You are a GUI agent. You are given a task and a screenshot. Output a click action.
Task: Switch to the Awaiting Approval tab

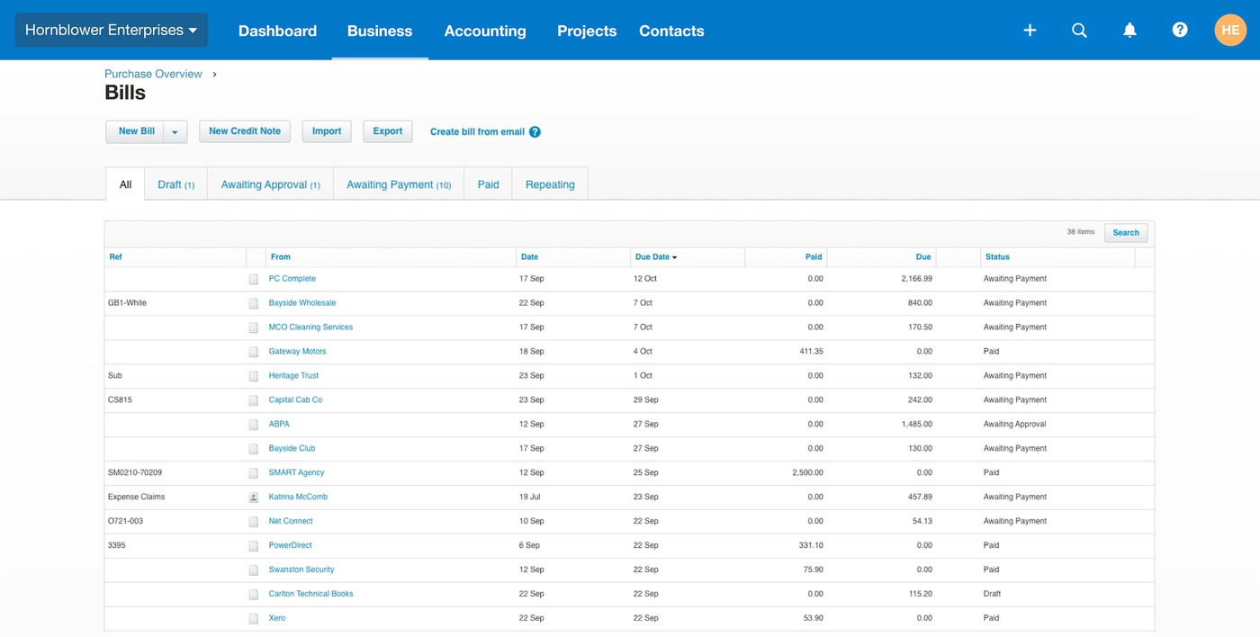tap(270, 184)
